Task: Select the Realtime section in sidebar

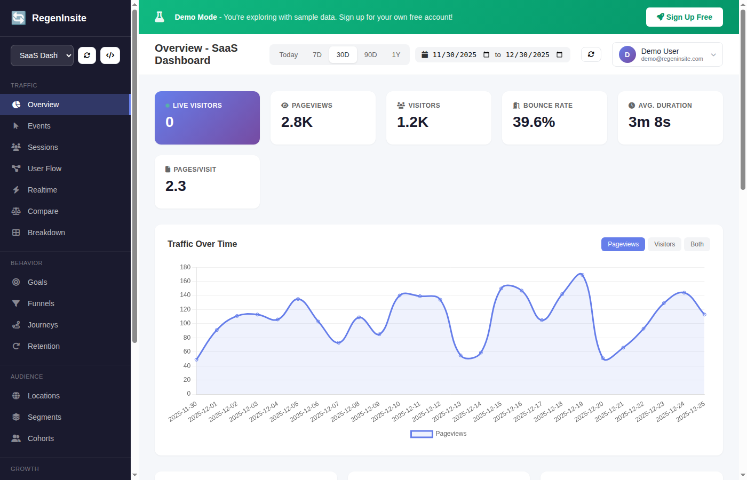Action: (x=42, y=190)
